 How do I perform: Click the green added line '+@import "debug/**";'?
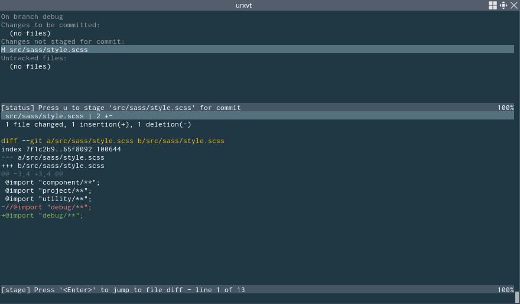43,215
